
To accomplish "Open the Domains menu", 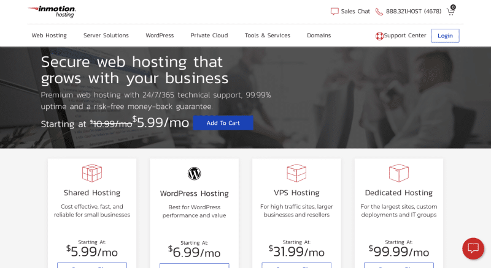I will click(x=319, y=35).
